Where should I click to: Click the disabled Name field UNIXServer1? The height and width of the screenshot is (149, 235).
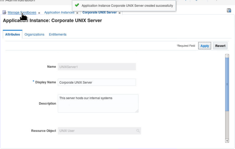click(x=97, y=67)
